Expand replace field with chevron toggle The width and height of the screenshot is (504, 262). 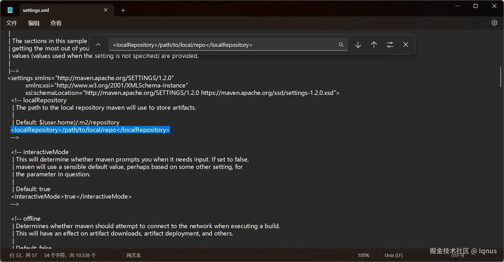click(x=98, y=45)
